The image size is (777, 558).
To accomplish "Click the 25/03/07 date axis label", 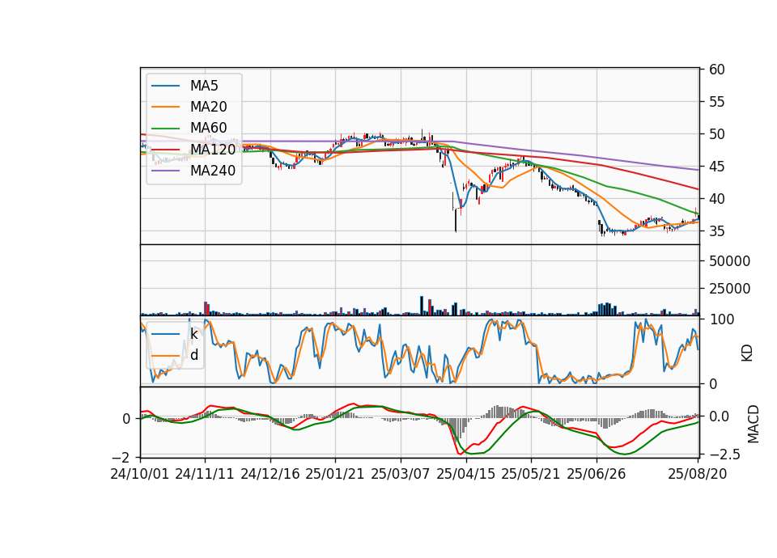I will pyautogui.click(x=401, y=474).
